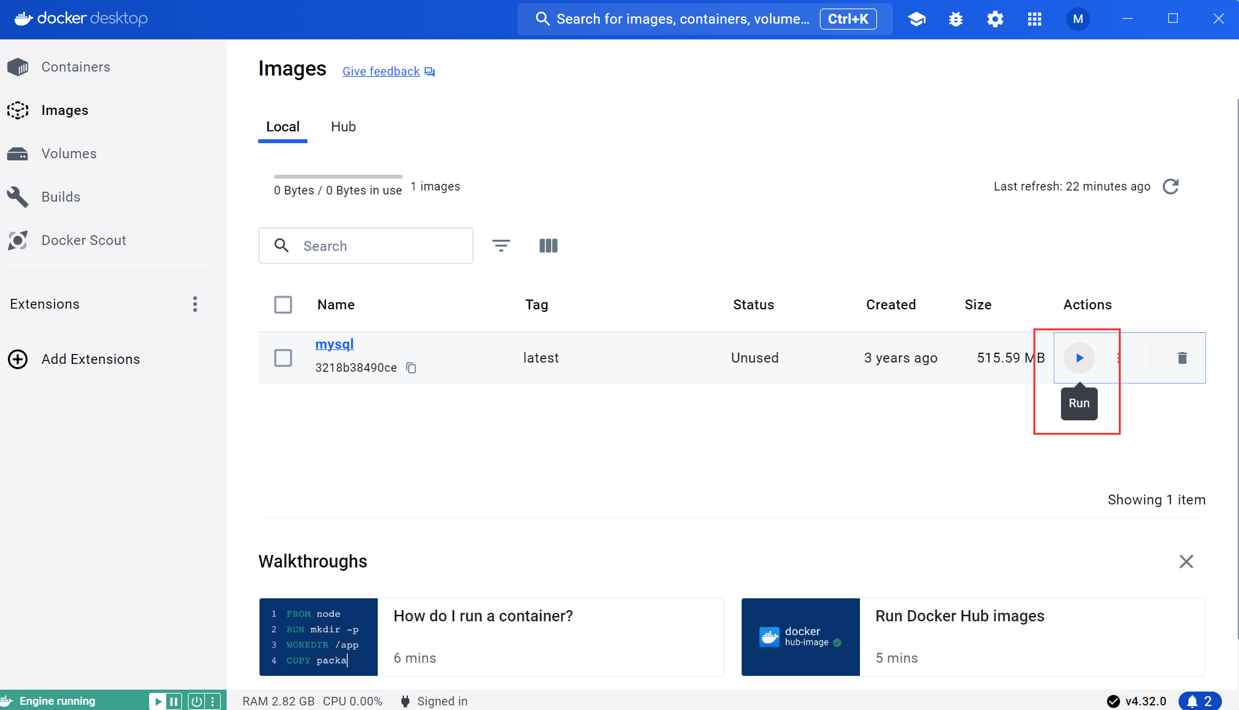Open the column display options icon
Image resolution: width=1239 pixels, height=710 pixels.
(x=549, y=246)
